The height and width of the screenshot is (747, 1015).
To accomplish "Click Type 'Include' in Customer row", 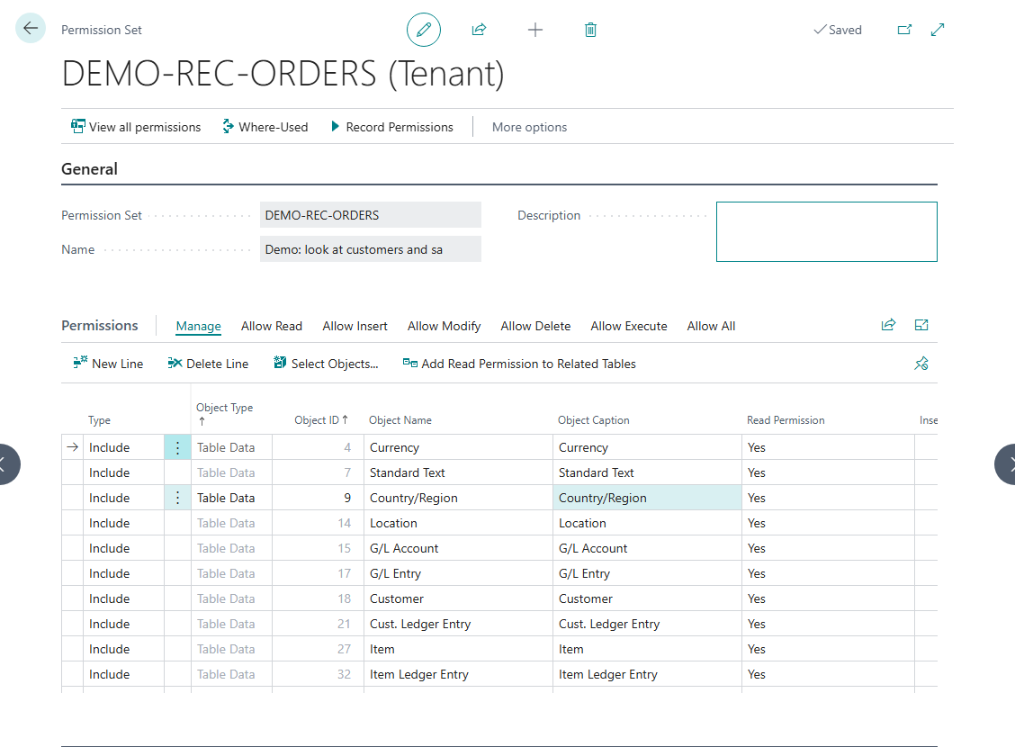I will pyautogui.click(x=123, y=598).
